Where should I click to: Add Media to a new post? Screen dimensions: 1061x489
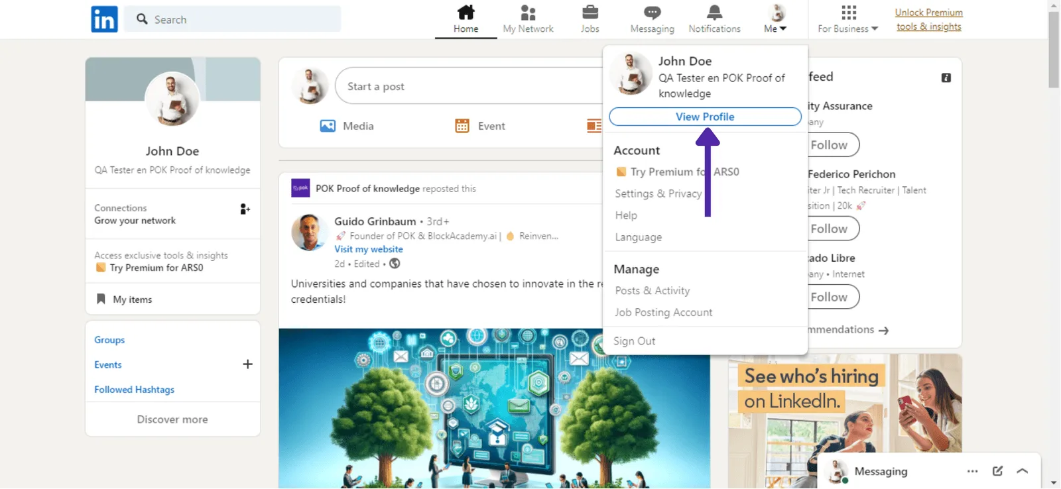point(347,126)
